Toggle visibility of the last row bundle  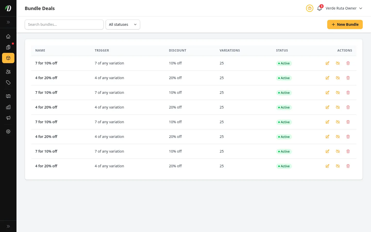338,166
